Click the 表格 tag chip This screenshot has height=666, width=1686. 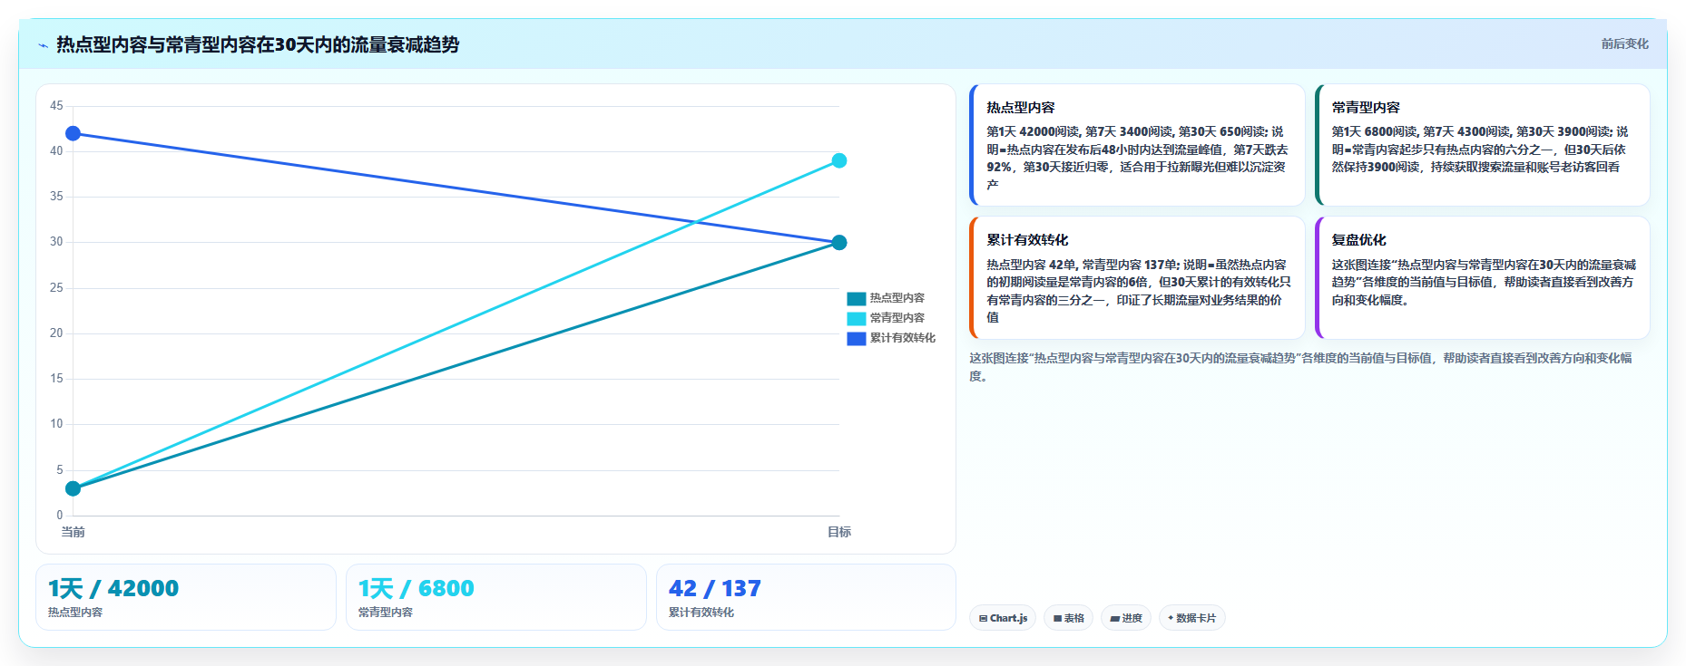tap(1069, 618)
